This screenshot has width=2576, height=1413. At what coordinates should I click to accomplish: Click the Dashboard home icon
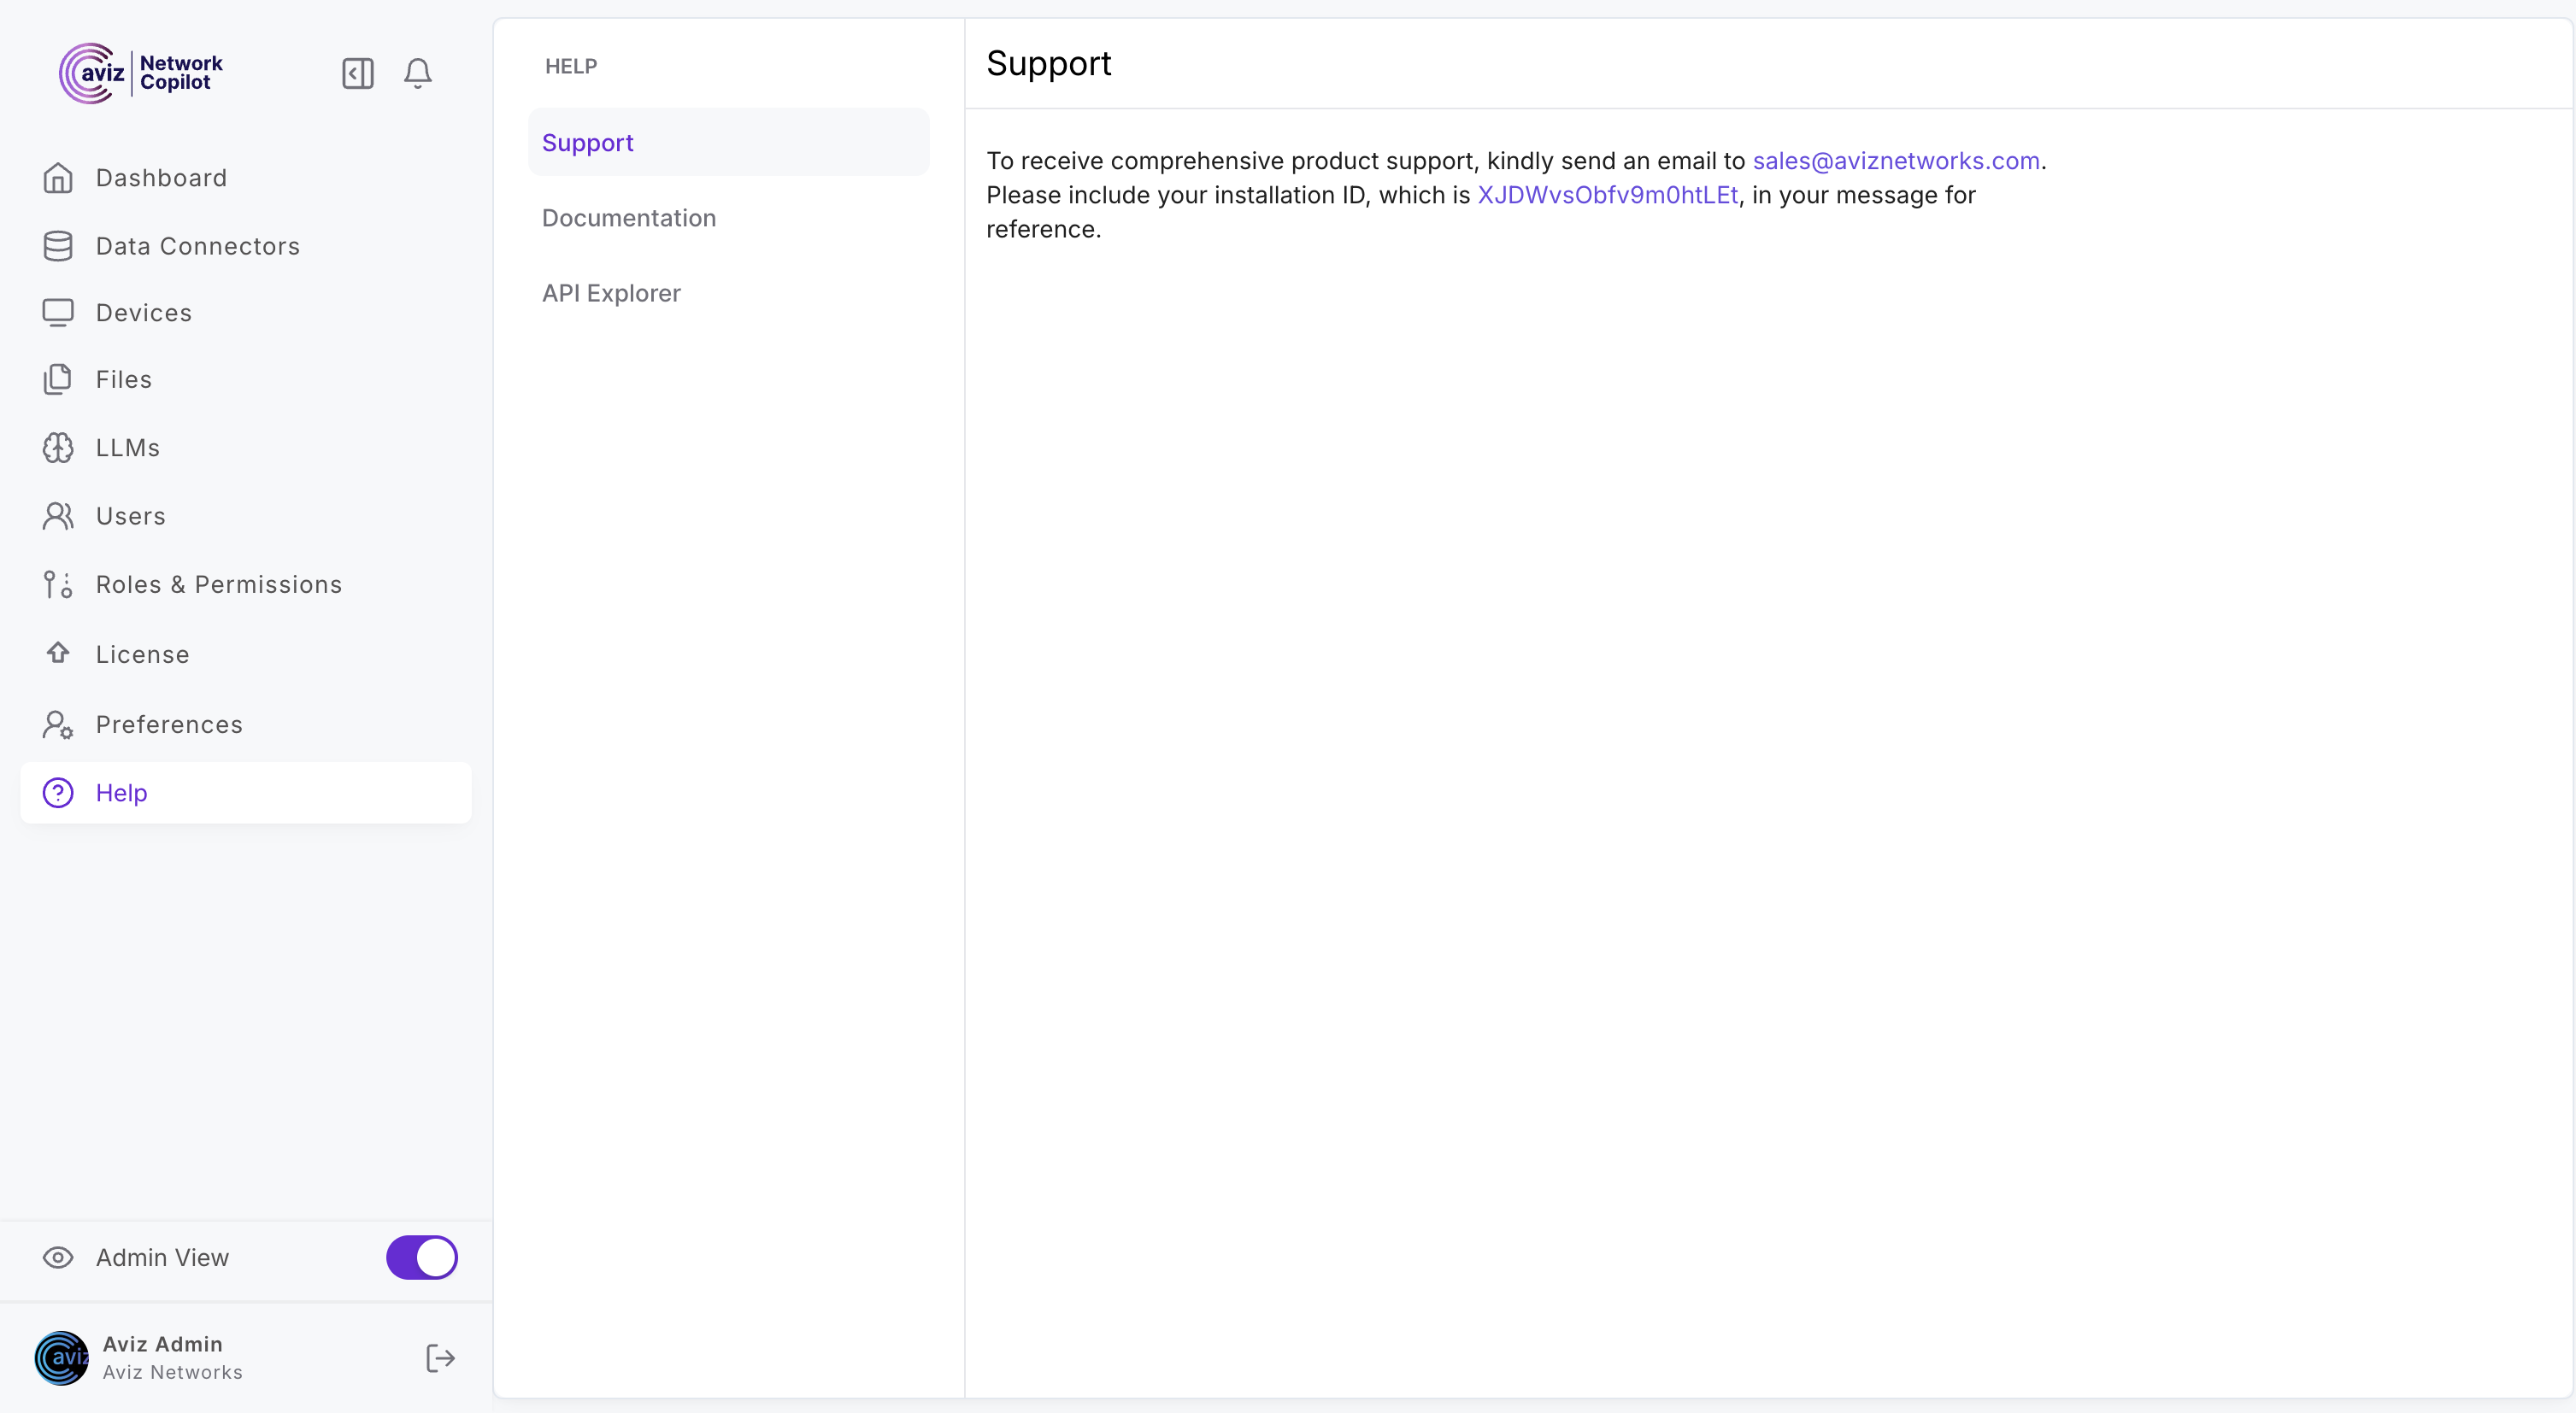(58, 178)
